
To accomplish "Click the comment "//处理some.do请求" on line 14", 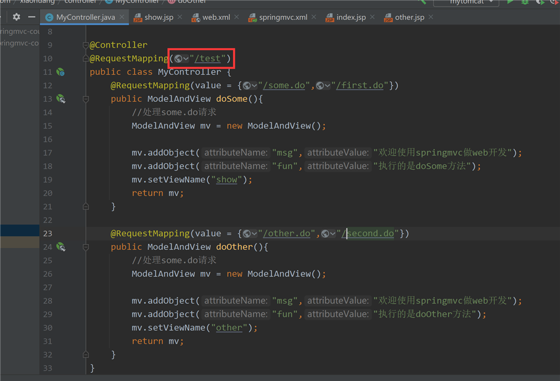I will (174, 112).
